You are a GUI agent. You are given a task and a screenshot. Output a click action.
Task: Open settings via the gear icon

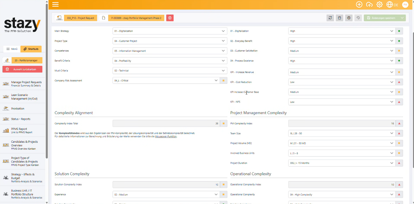pos(379,5)
